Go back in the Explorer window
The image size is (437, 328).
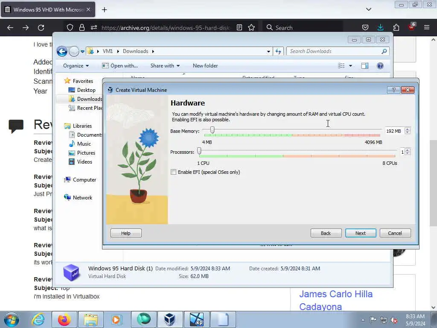tap(62, 51)
